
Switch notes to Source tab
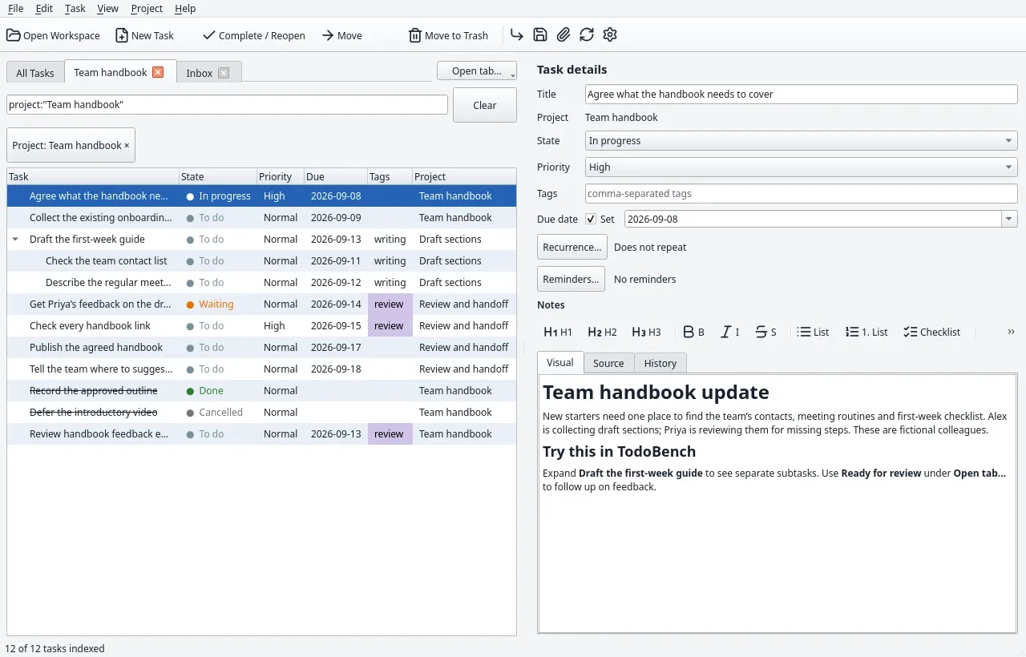pyautogui.click(x=608, y=363)
